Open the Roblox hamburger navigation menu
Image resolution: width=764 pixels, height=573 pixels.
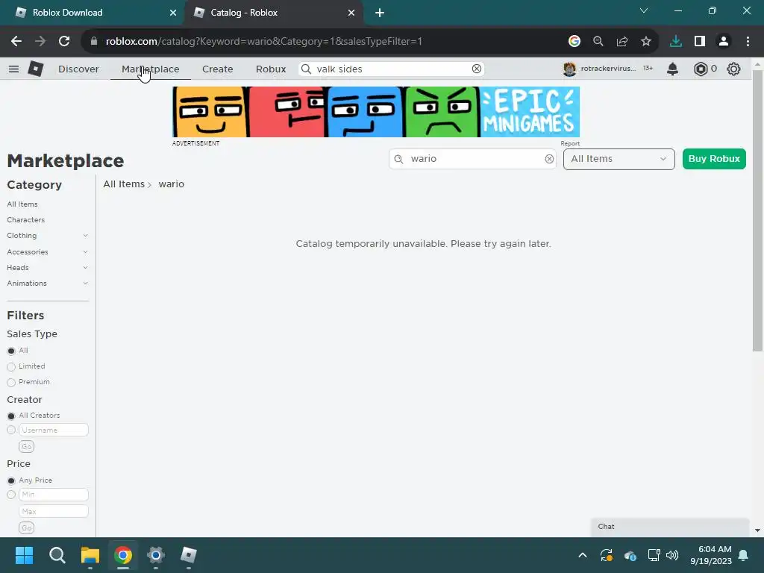[x=13, y=69]
